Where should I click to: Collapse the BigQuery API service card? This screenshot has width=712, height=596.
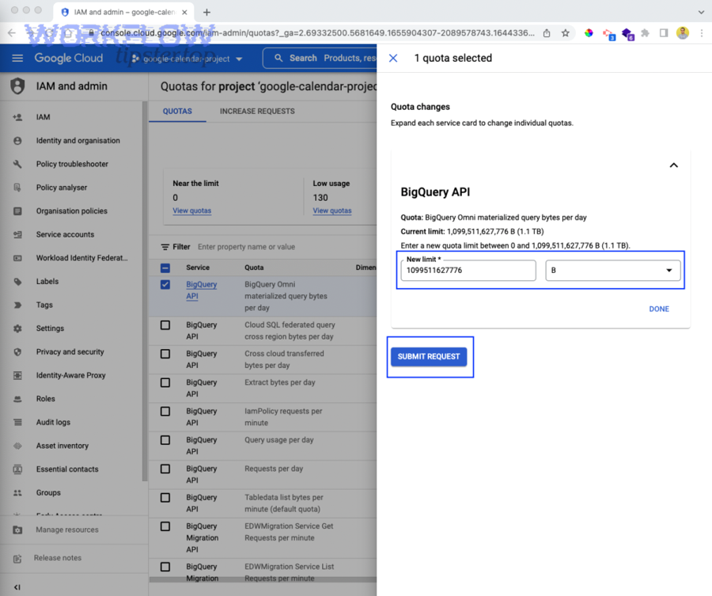point(674,165)
